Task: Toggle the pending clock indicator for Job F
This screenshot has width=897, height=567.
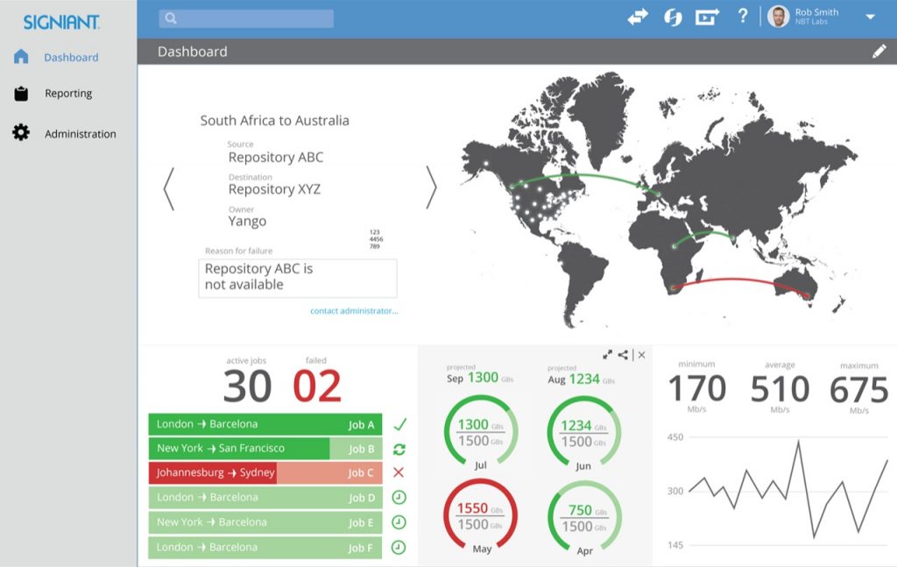Action: pyautogui.click(x=399, y=546)
